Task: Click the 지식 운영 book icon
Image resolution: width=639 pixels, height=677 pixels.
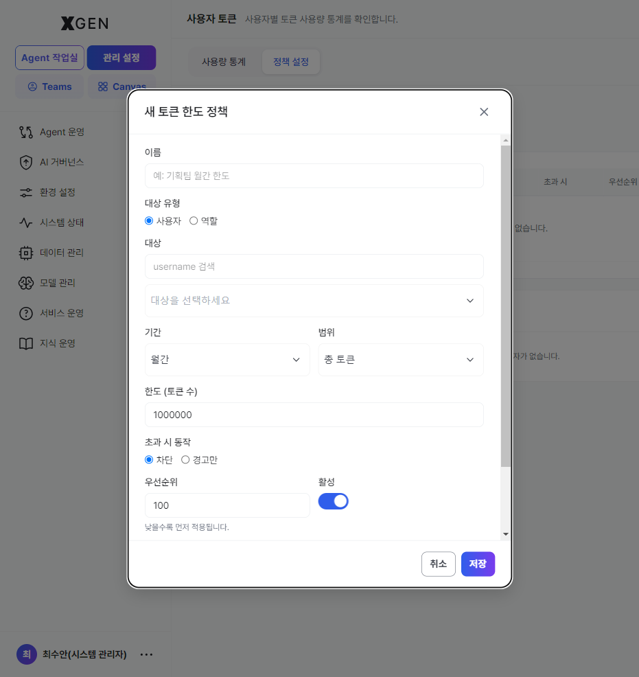Action: 26,344
